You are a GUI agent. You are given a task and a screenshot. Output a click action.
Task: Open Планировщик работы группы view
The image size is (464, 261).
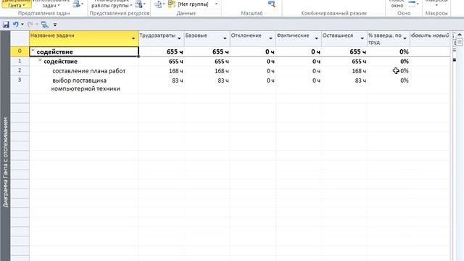pos(112,4)
